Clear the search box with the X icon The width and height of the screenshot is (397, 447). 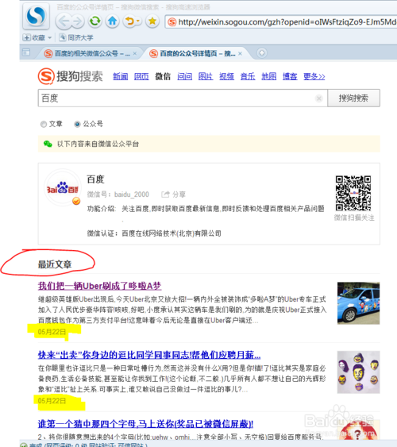319,98
